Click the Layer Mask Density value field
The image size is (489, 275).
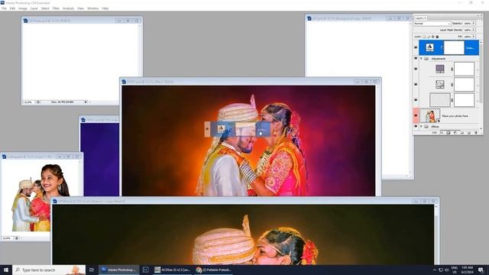(x=468, y=30)
